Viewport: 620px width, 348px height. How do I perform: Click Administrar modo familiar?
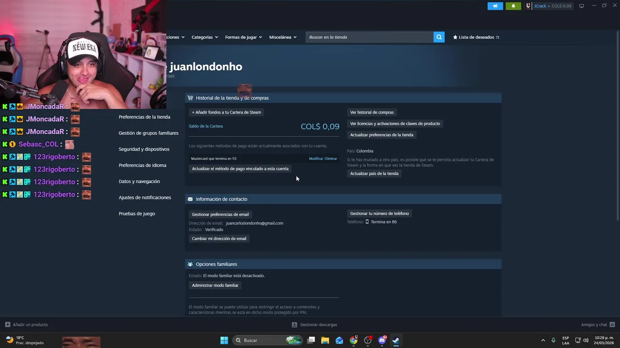215,286
